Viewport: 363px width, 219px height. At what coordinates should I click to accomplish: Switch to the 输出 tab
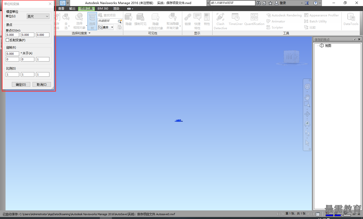[72, 9]
